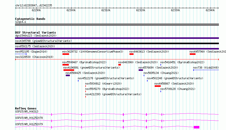Click the black nsv4345788 variant bar

pos(117,43)
